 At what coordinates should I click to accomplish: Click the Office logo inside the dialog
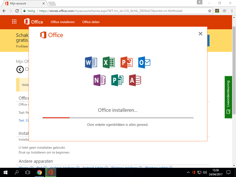(52, 35)
